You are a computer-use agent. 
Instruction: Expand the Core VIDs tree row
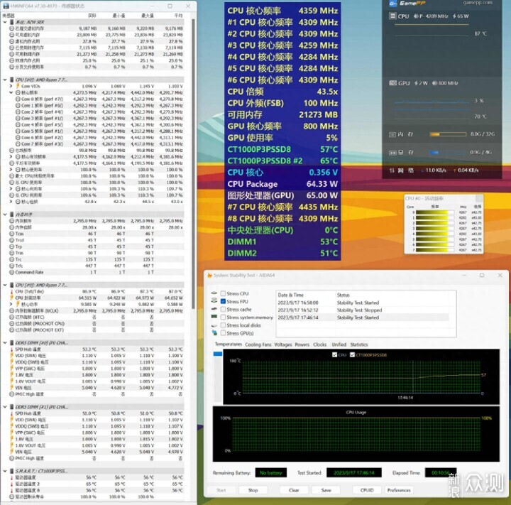tap(11, 86)
